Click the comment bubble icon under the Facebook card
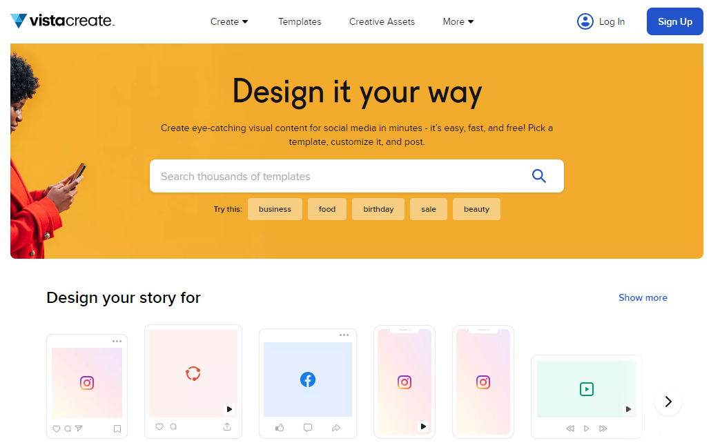Screen dimensions: 711x443 [307, 428]
